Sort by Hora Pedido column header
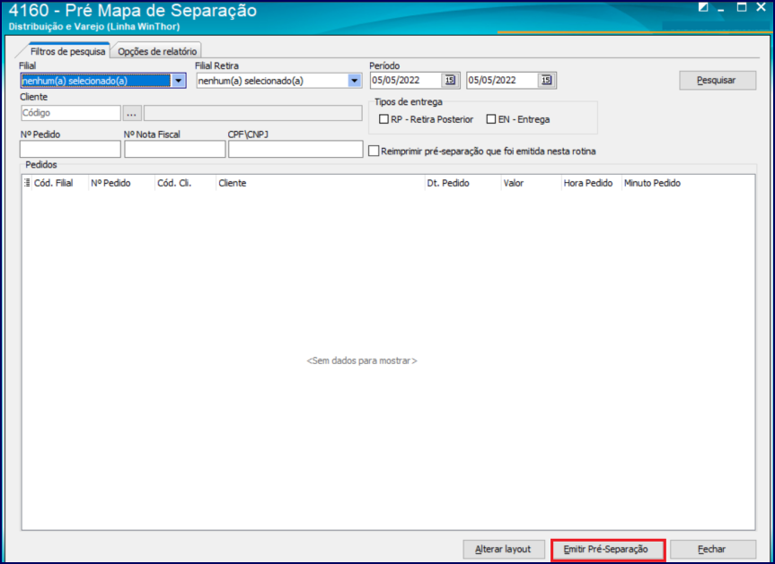This screenshot has height=564, width=775. pyautogui.click(x=591, y=183)
